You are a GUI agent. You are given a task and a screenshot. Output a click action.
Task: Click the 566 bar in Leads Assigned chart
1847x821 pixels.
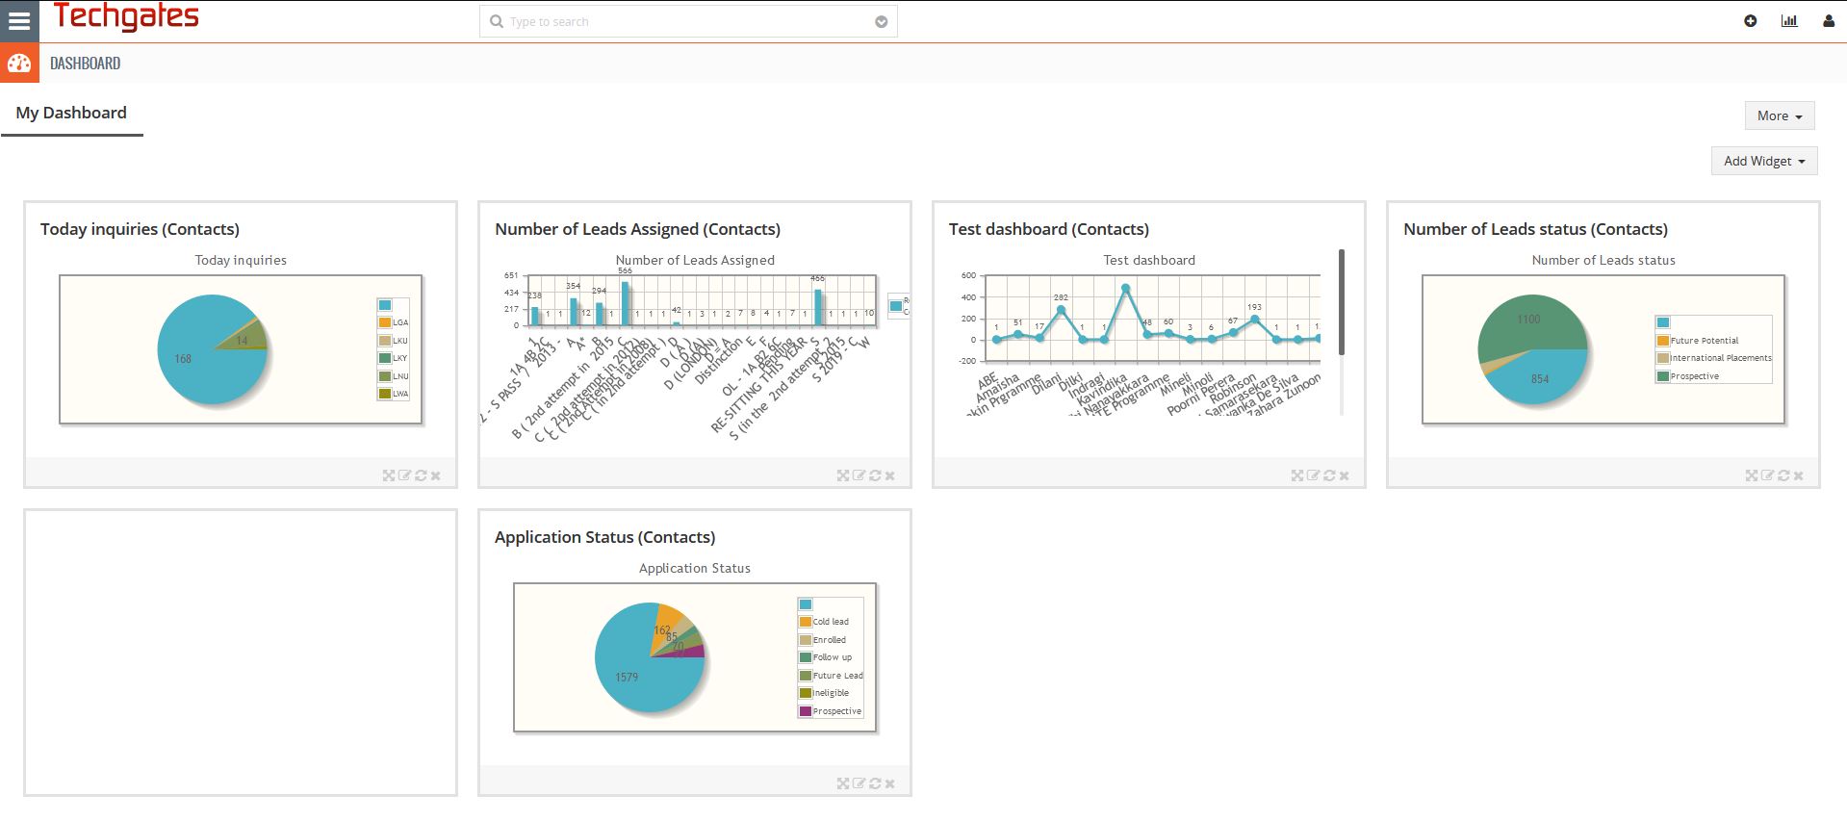pyautogui.click(x=626, y=302)
